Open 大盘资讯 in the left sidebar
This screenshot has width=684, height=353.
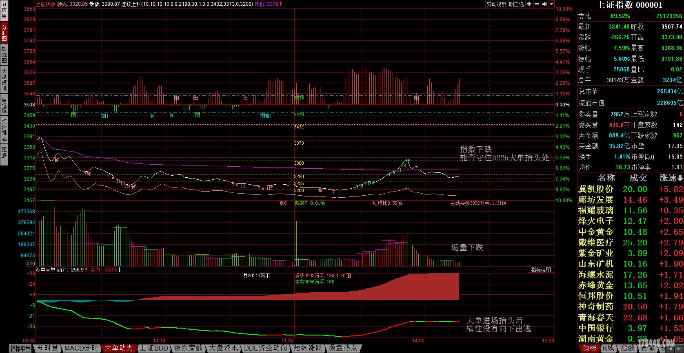pos(4,80)
